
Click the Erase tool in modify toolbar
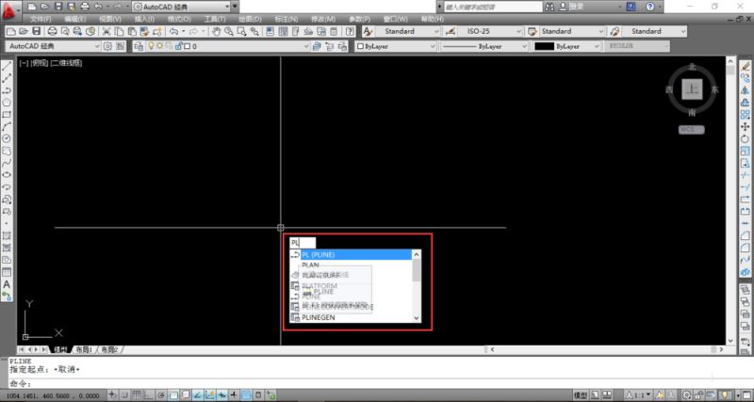tap(746, 66)
